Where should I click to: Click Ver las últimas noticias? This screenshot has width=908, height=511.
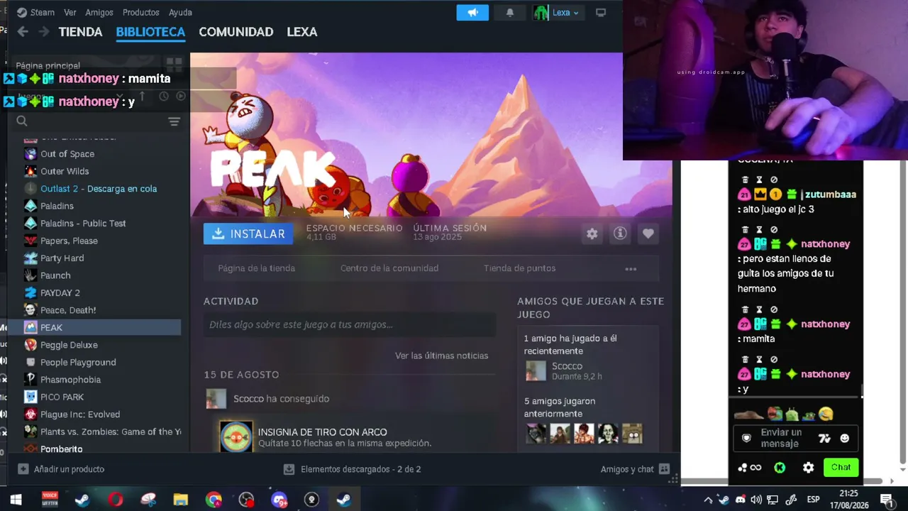coord(441,356)
